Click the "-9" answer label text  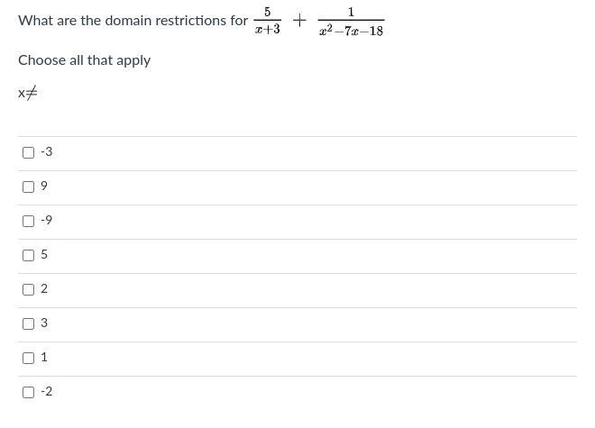tap(46, 220)
